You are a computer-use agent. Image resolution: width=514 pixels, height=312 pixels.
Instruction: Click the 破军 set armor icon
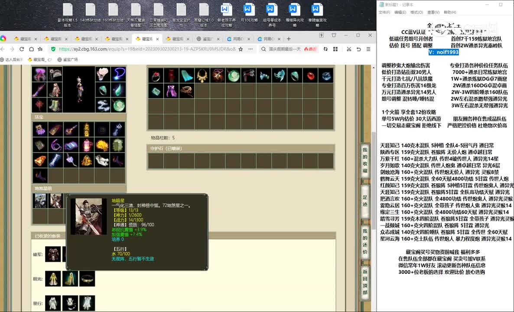point(53,254)
